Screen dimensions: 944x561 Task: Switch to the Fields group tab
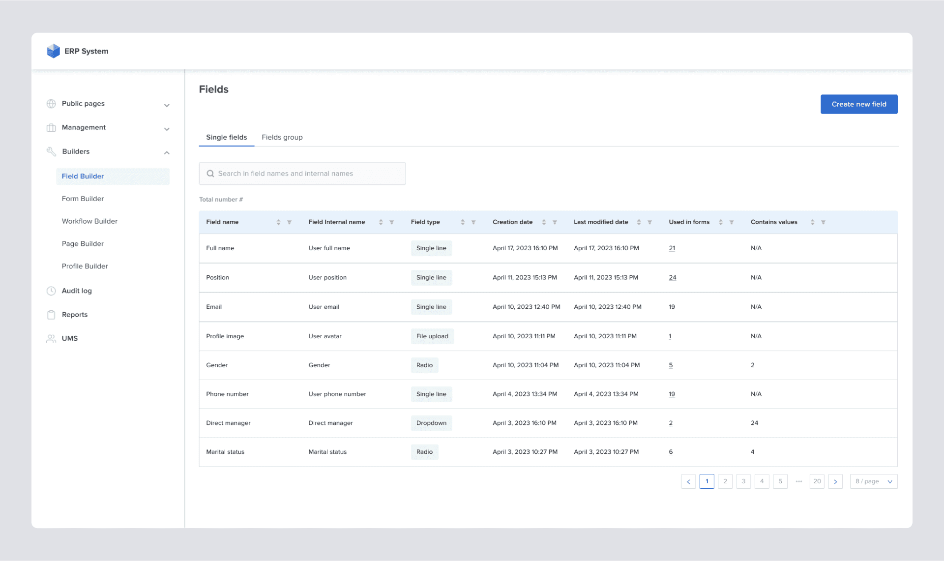click(282, 137)
